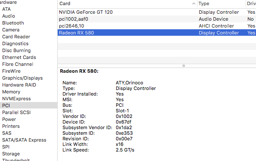Screen dimensions: 256x161
Task: Open the NVMExpress section
Action: coord(16,99)
